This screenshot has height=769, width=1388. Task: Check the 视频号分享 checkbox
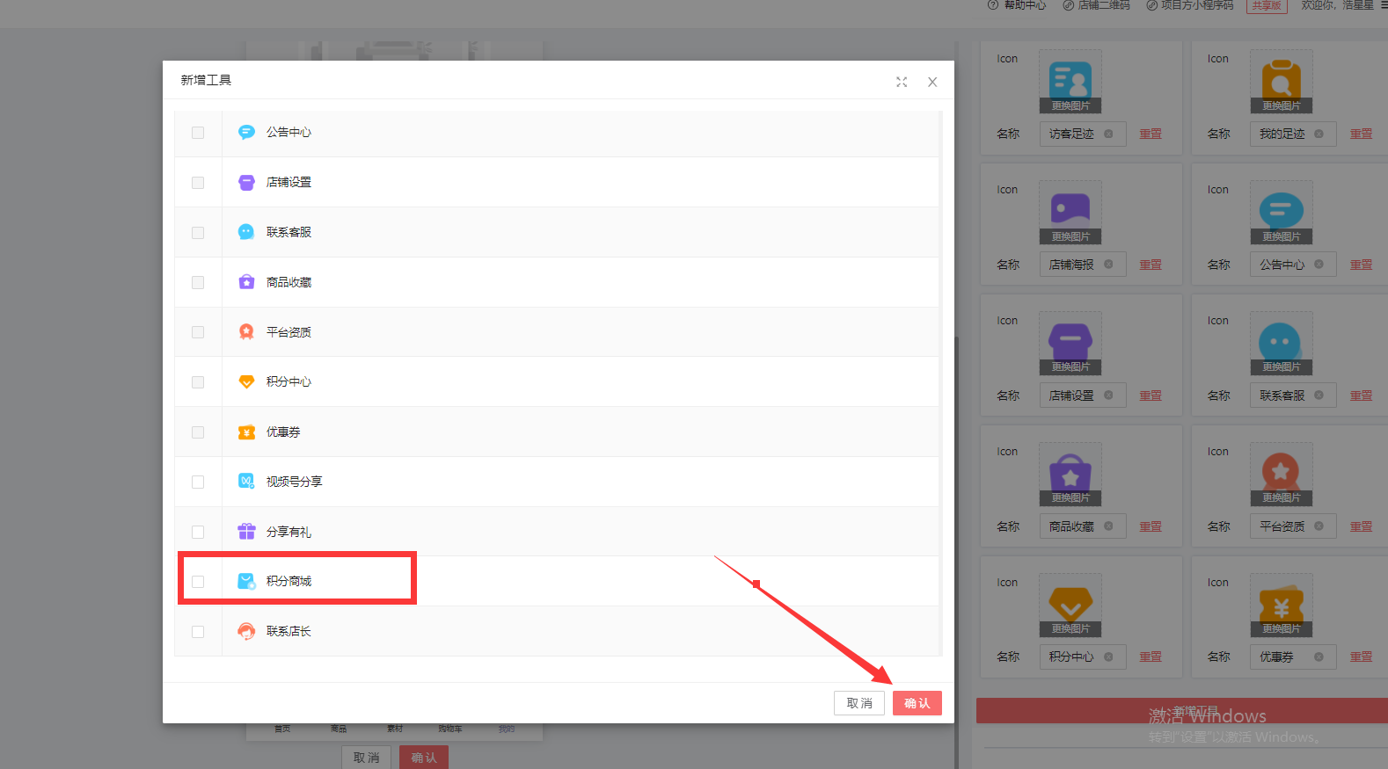pyautogui.click(x=198, y=482)
